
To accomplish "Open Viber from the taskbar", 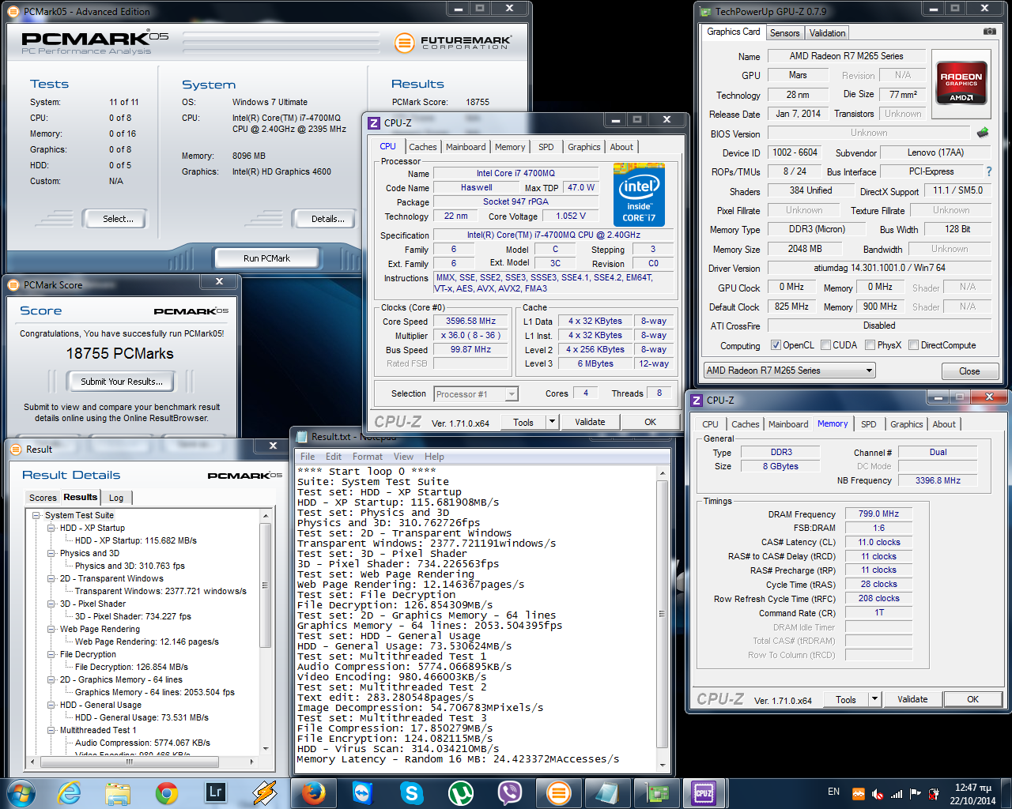I will [x=510, y=792].
